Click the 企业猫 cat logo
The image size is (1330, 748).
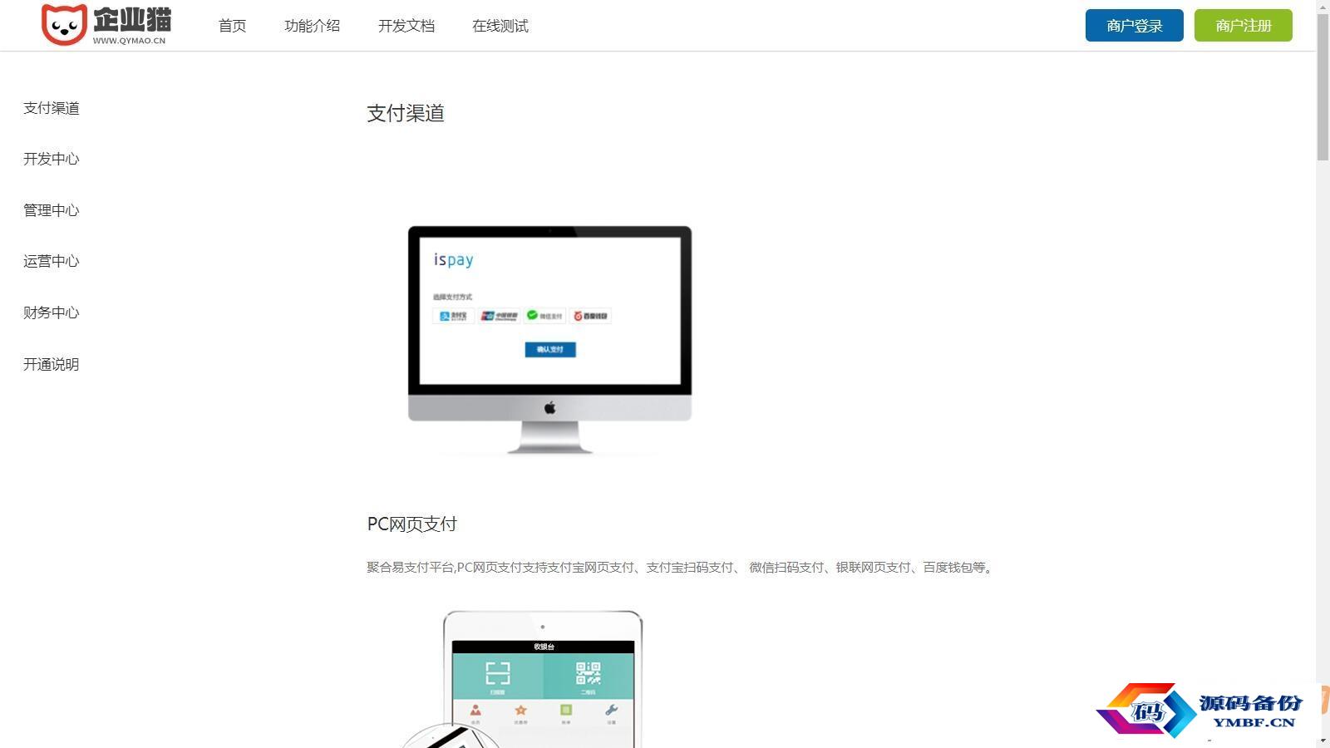(106, 25)
